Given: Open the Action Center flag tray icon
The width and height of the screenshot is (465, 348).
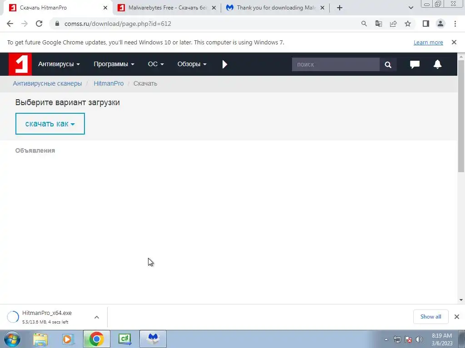Looking at the screenshot, I should click(408, 339).
